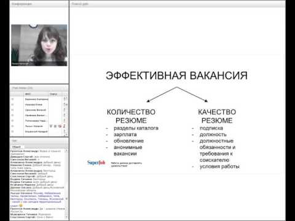The width and height of the screenshot is (295, 221).
Task: Click the bullet 'подписка'
Action: [x=211, y=128]
